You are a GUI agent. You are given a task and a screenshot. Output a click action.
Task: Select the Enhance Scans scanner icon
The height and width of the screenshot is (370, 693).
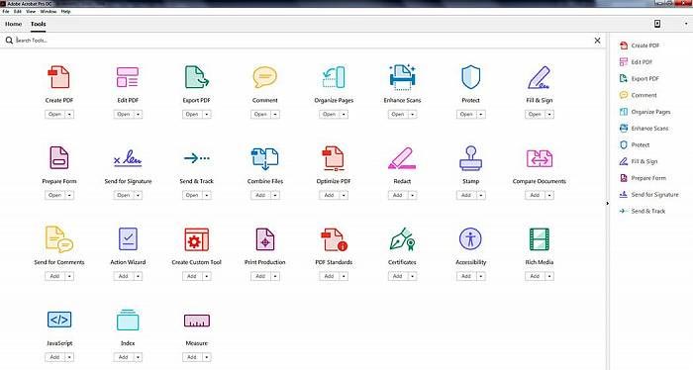(x=402, y=77)
